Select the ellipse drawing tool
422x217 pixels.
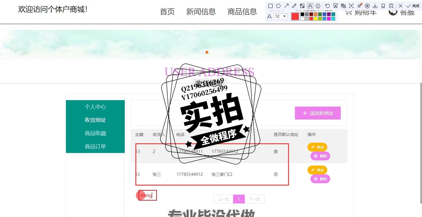point(278,6)
